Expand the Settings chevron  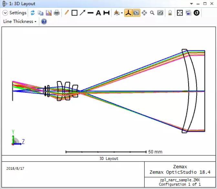(x=5, y=13)
